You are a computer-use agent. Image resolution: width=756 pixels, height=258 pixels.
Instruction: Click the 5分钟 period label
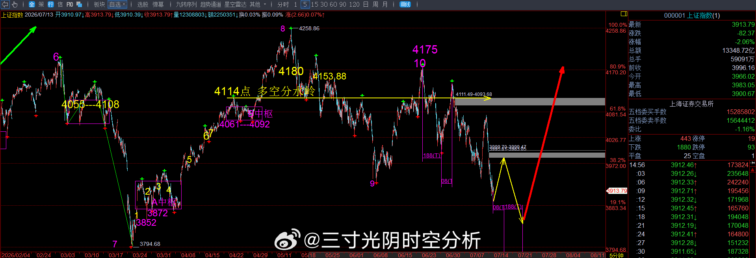(617, 255)
